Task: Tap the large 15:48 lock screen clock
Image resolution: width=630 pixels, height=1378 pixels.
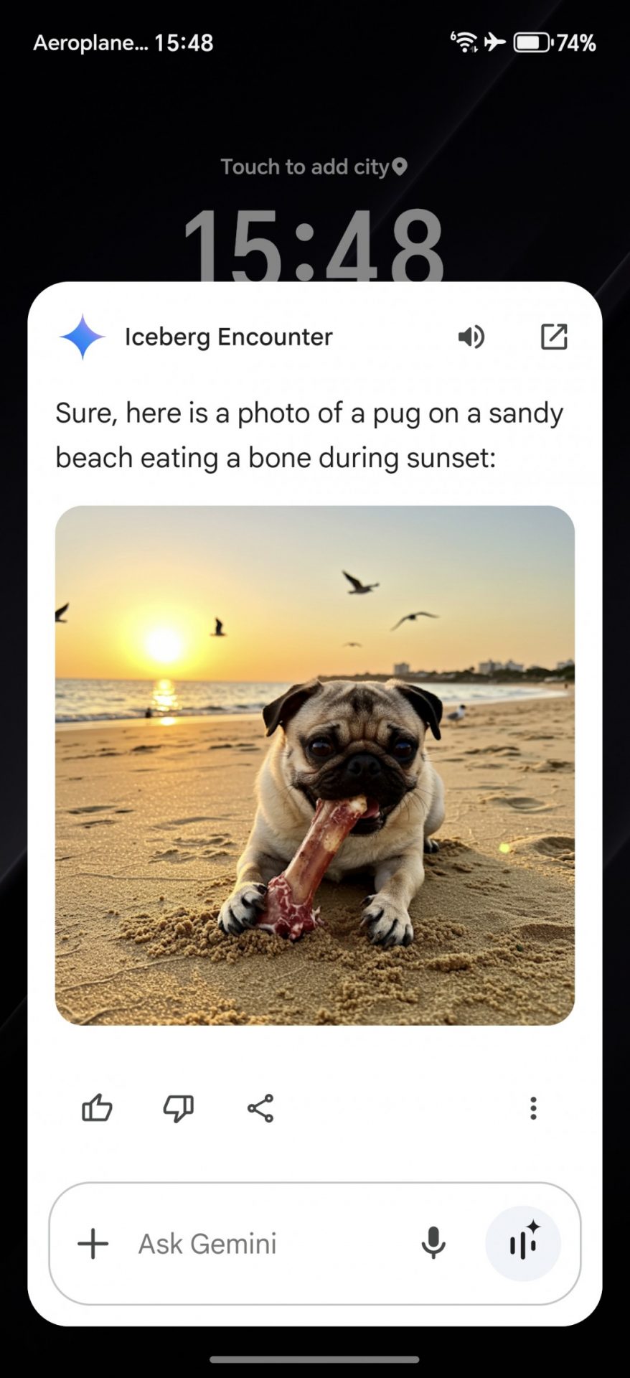Action: (314, 245)
